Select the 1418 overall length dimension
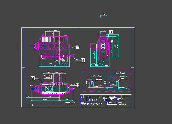The width and height of the screenshot is (172, 124). point(54,66)
